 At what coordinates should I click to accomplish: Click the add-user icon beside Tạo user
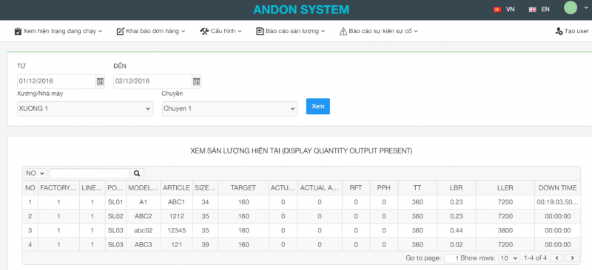coord(559,31)
